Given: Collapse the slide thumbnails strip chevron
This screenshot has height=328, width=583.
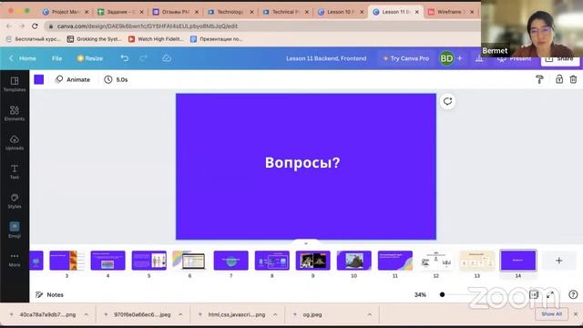Looking at the screenshot, I should pos(306,243).
